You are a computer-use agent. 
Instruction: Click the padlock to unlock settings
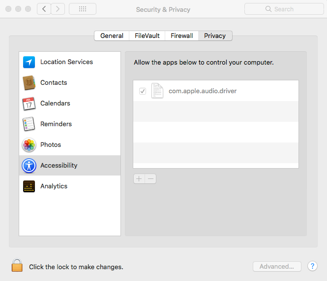[x=17, y=265]
